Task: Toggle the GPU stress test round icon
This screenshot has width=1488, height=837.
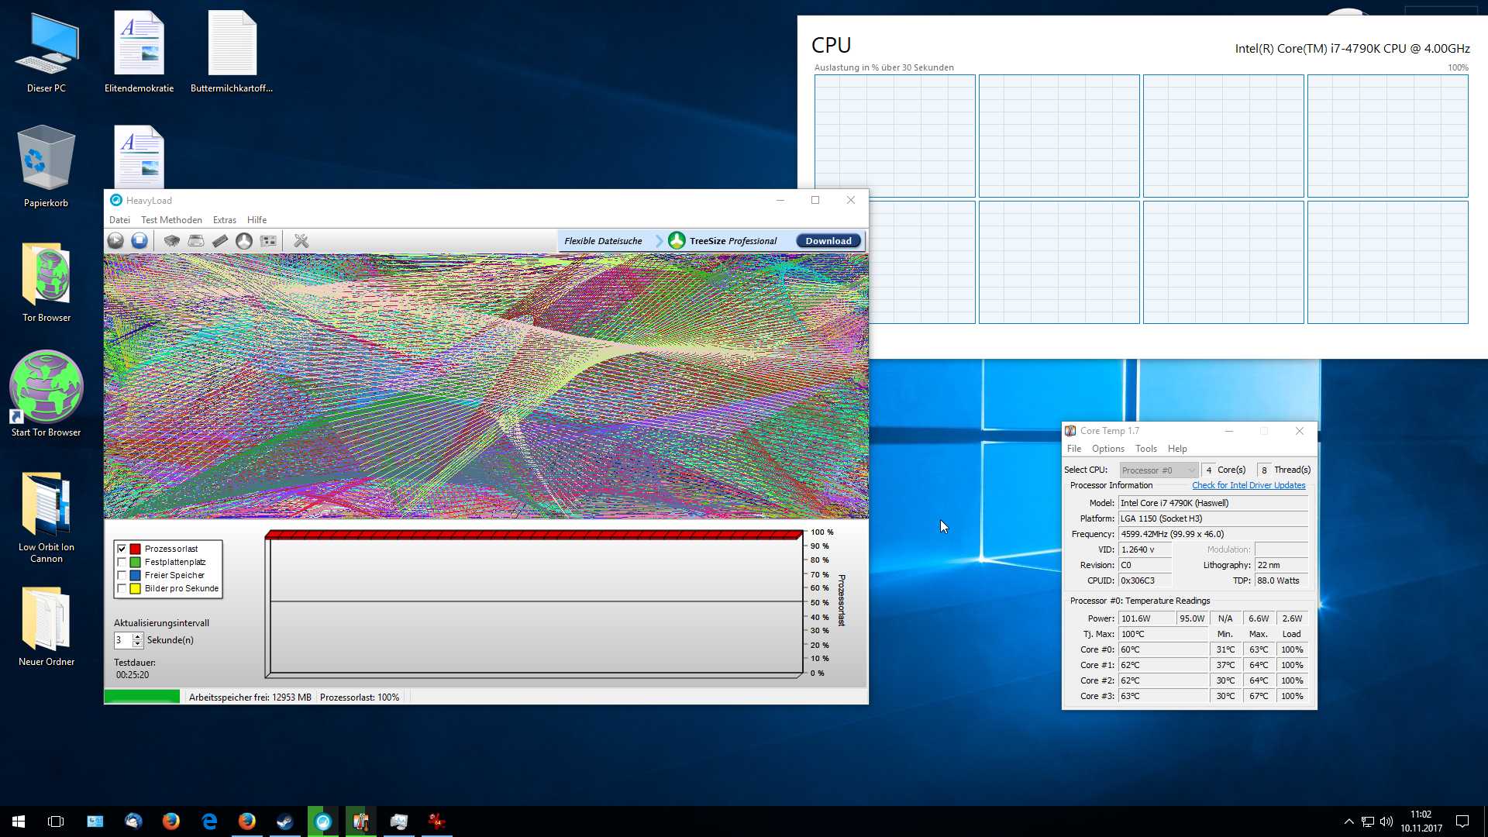Action: [244, 241]
